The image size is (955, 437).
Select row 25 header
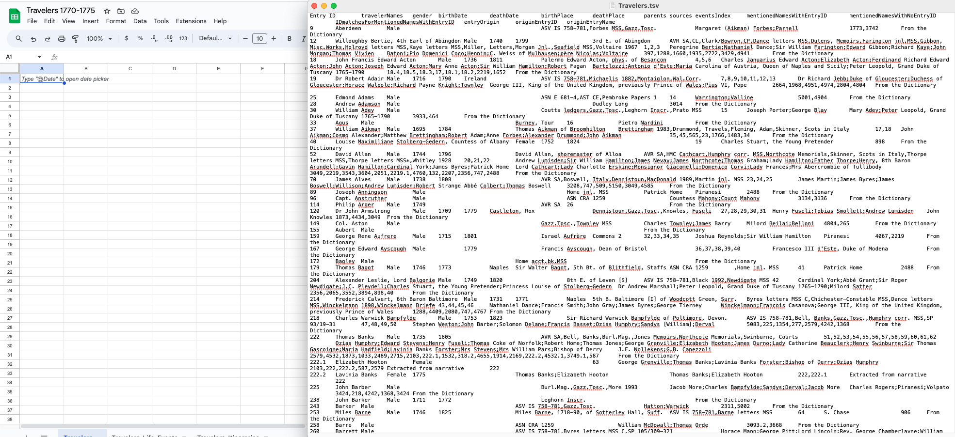point(10,299)
